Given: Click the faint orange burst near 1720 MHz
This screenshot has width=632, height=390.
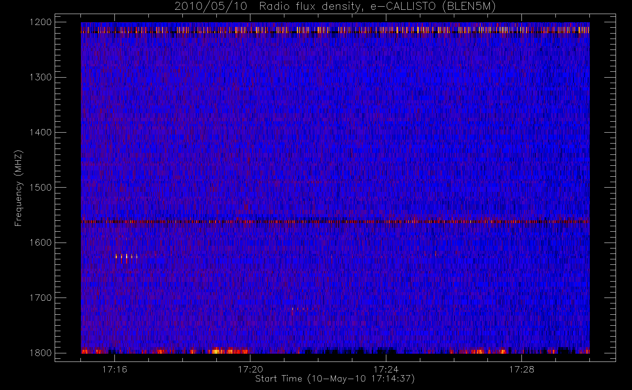Looking at the screenshot, I should 303,309.
